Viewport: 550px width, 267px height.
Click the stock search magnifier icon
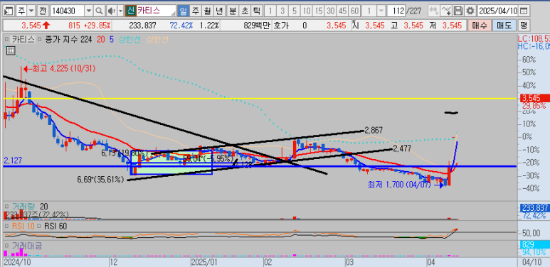click(x=100, y=11)
